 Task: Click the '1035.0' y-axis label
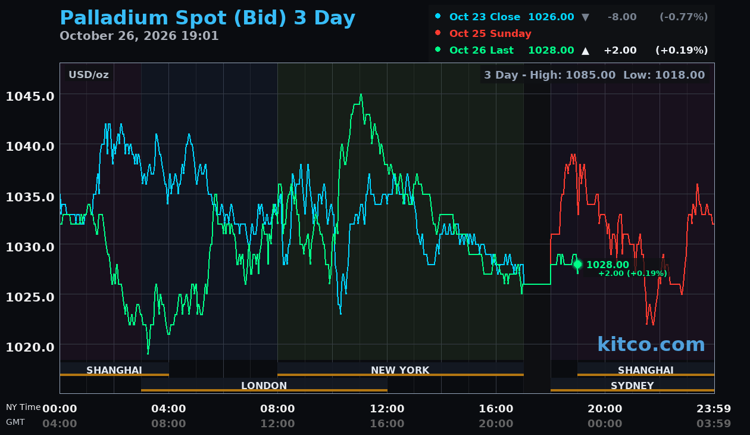point(30,197)
